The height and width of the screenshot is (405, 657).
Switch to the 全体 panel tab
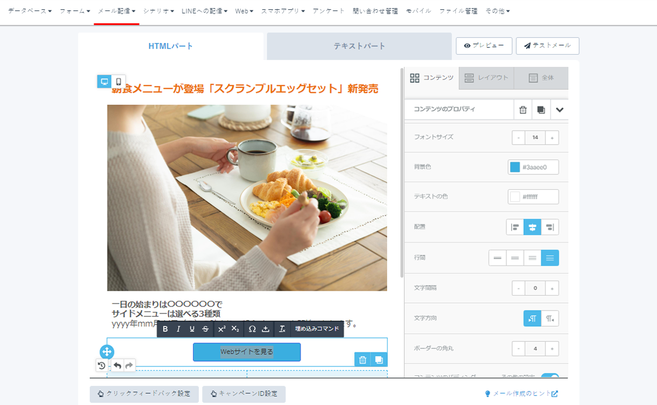pyautogui.click(x=541, y=78)
